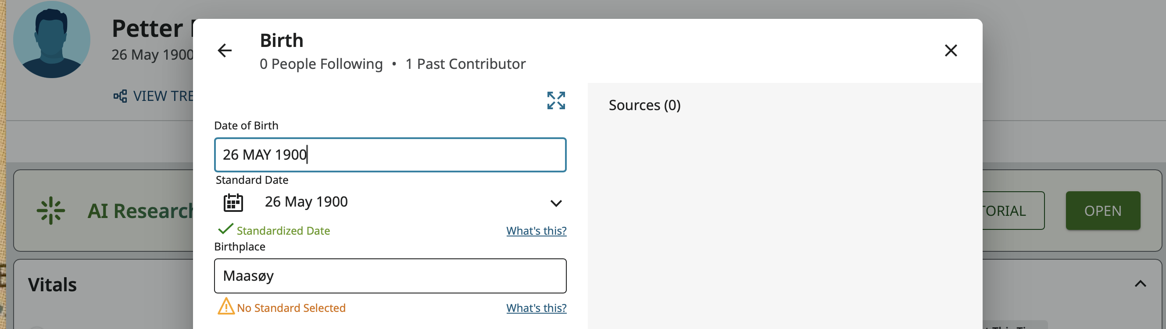Select the 26 May 1900 standard date
Viewport: 1166px width, 329px height.
point(306,202)
